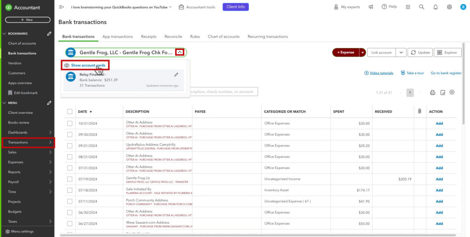The height and width of the screenshot is (237, 470).
Task: Click the Relay Financial bank icon
Action: click(x=71, y=77)
